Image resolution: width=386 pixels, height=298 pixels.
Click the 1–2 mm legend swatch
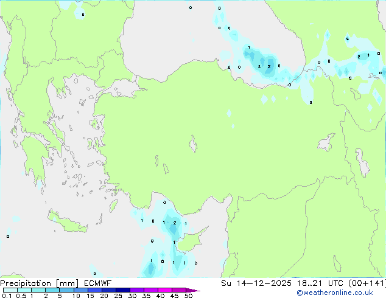click(38, 290)
